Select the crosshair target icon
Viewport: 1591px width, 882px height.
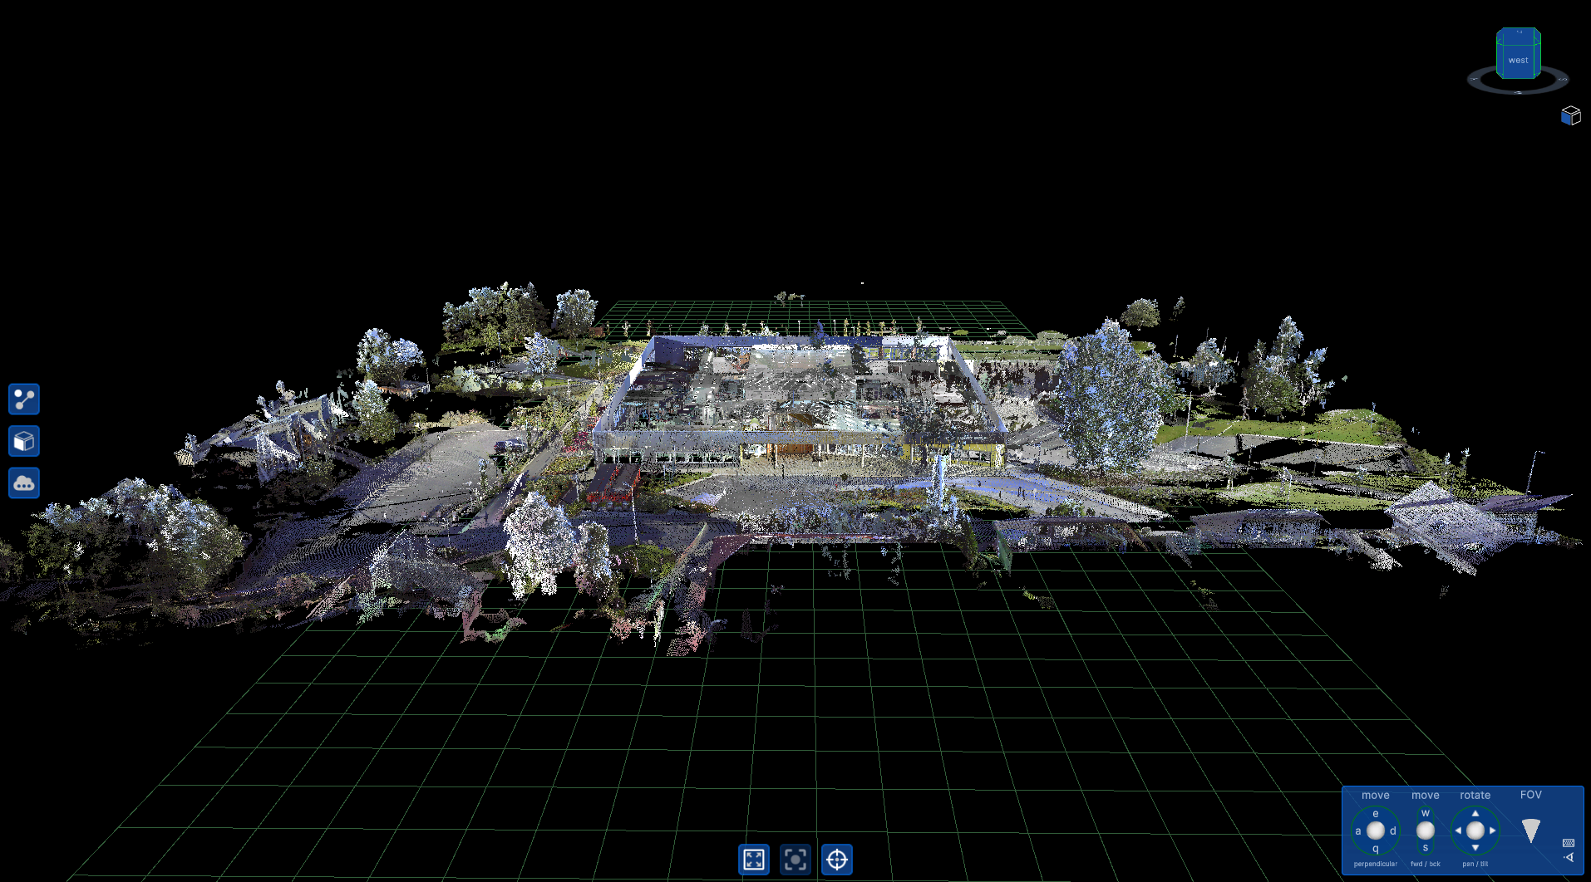[x=837, y=860]
